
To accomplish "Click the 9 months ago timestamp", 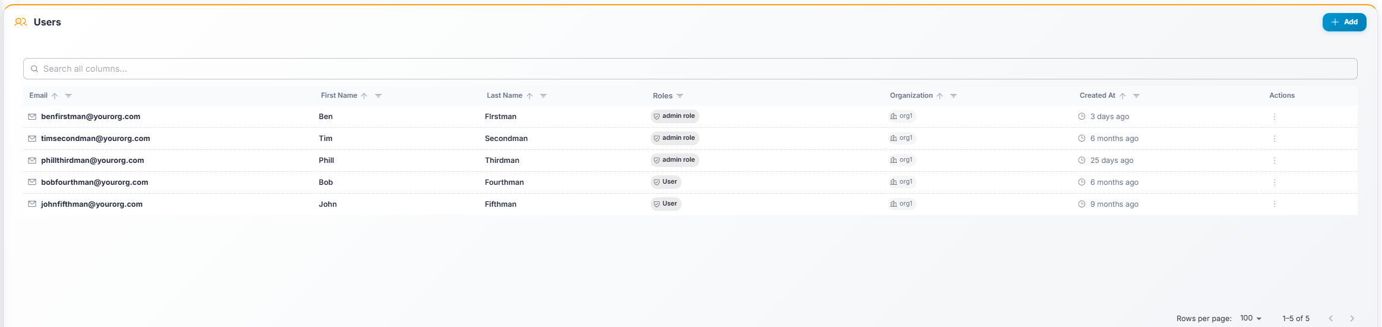I will (1114, 204).
